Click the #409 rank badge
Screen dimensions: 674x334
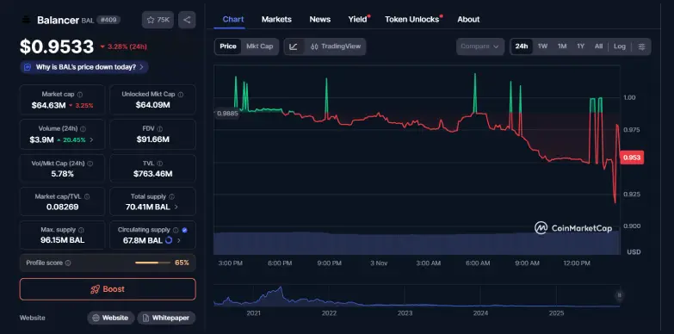tap(108, 20)
